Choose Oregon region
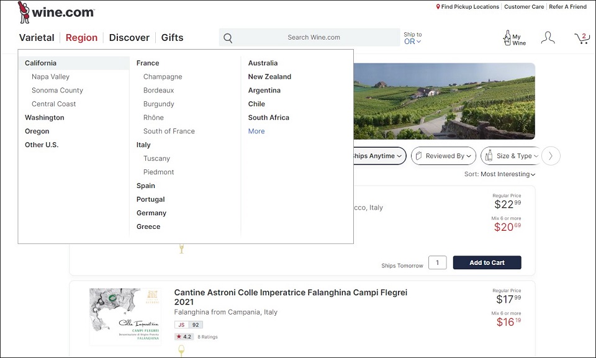596x358 pixels. coord(37,132)
